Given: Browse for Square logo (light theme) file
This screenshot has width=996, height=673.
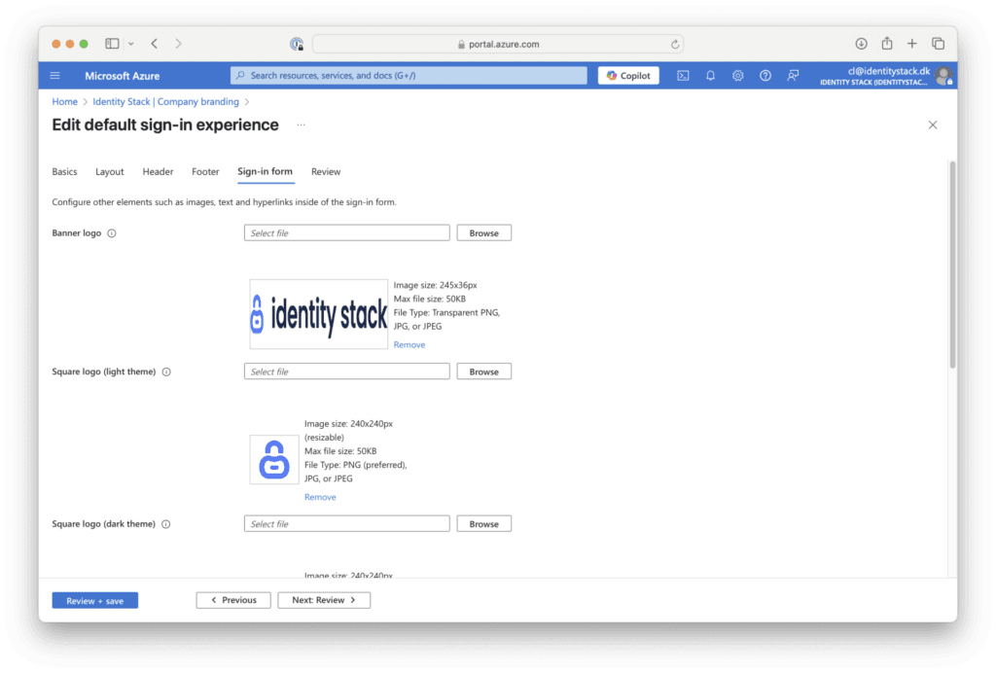Looking at the screenshot, I should (484, 372).
